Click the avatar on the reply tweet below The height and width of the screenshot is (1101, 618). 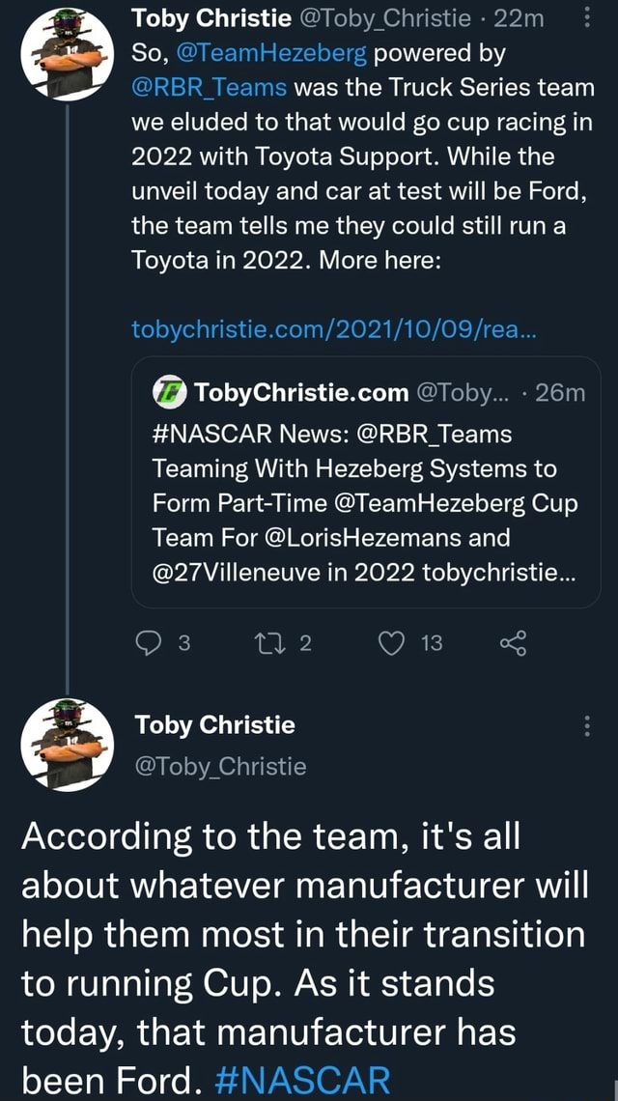coord(66,748)
